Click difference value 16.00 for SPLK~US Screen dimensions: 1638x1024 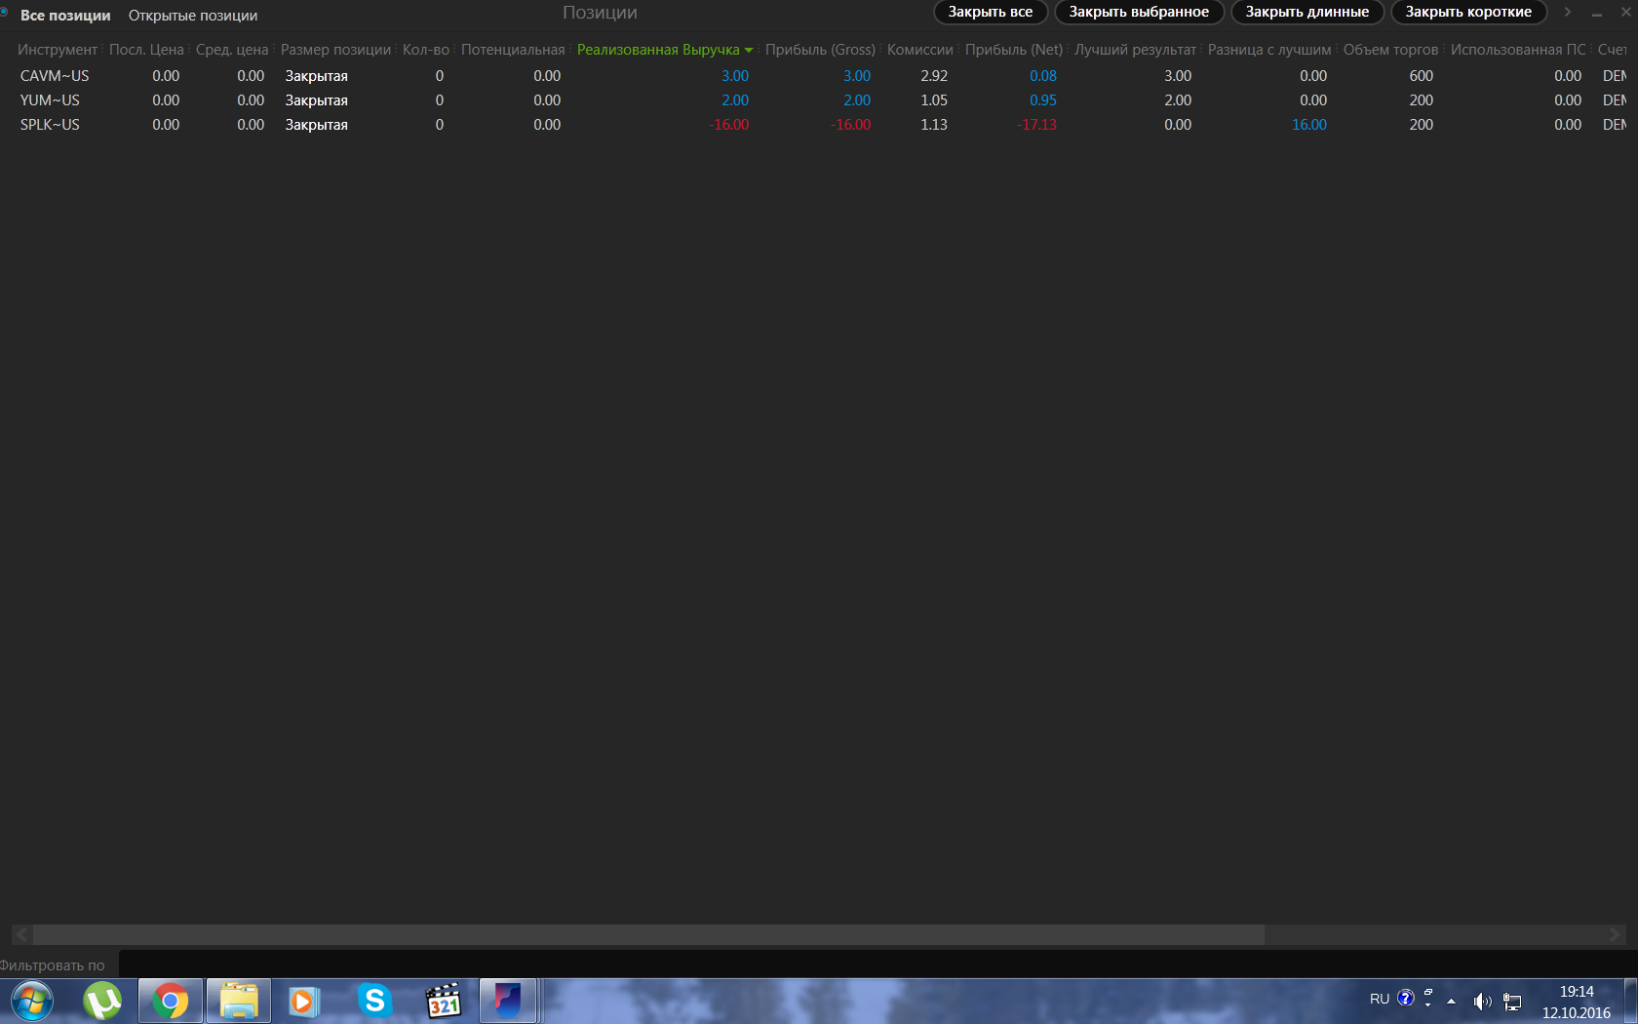click(x=1309, y=125)
